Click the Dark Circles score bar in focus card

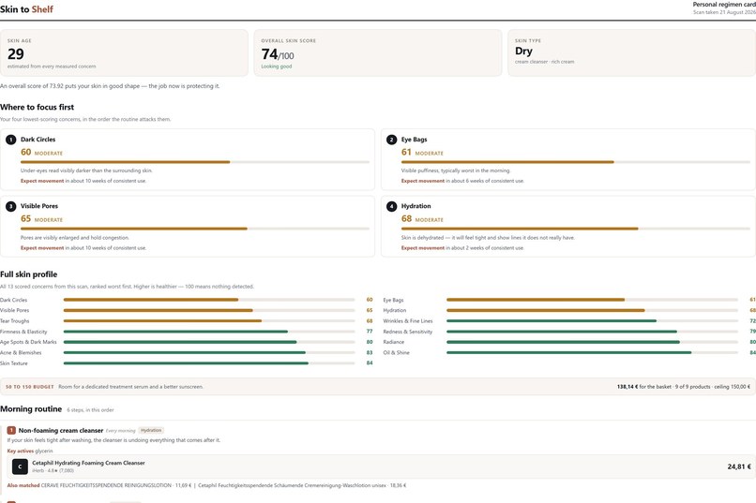(195, 162)
